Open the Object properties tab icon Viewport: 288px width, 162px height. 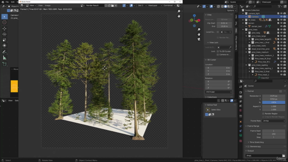pyautogui.click(x=241, y=122)
